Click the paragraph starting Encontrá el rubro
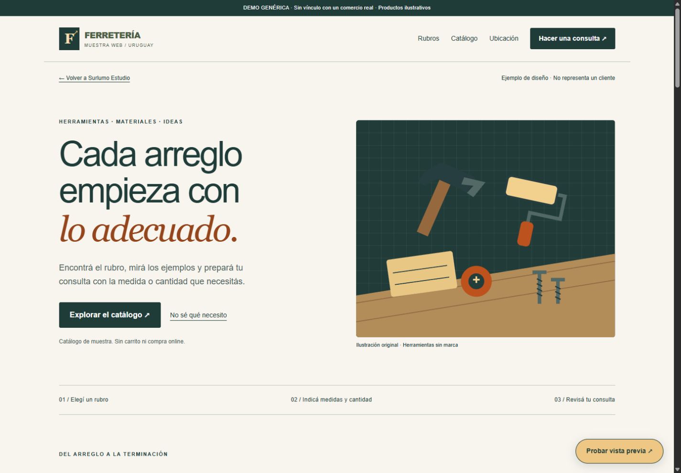Screen dimensions: 681x473 (x=152, y=275)
